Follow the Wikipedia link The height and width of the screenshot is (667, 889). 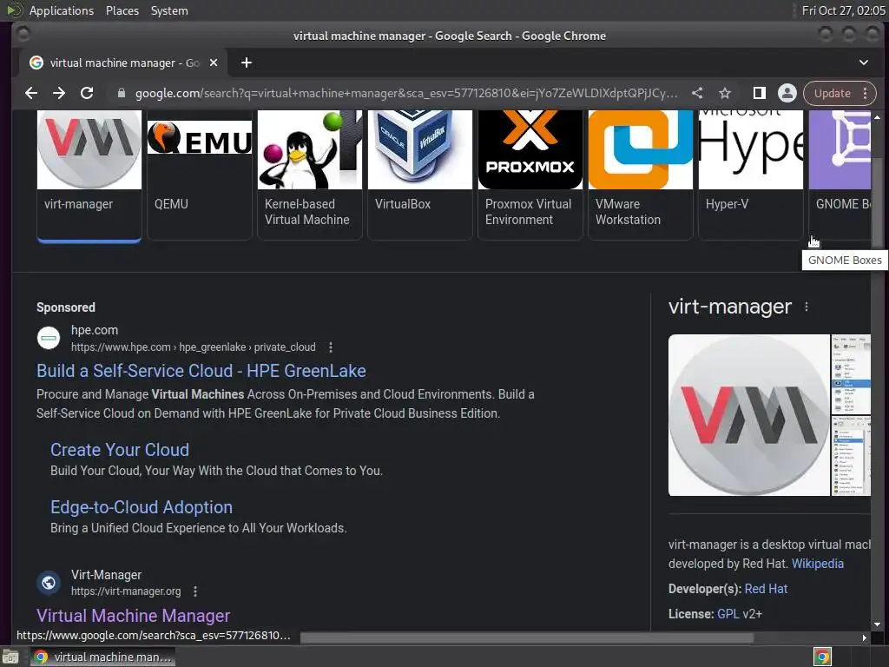click(x=818, y=564)
